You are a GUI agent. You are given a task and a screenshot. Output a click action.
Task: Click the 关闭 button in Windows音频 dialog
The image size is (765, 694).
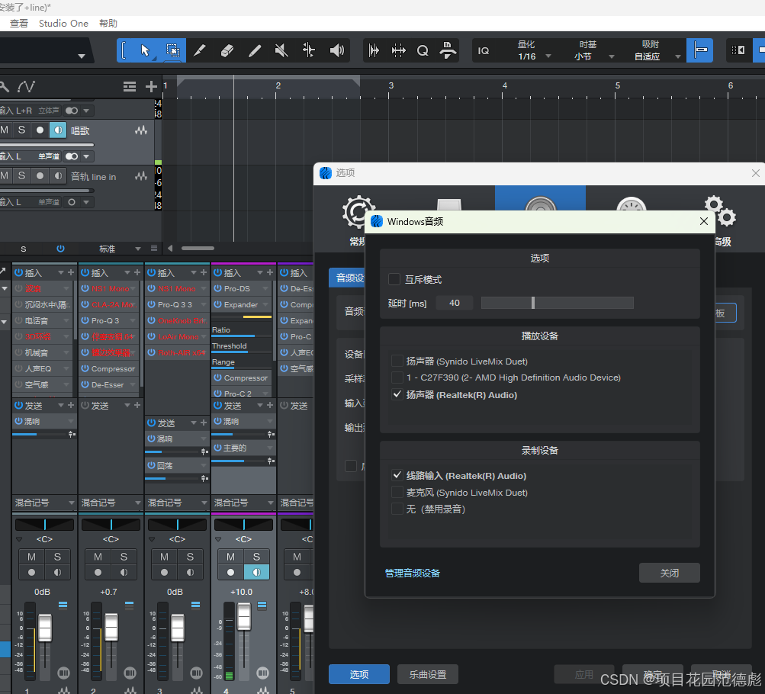[x=670, y=573]
